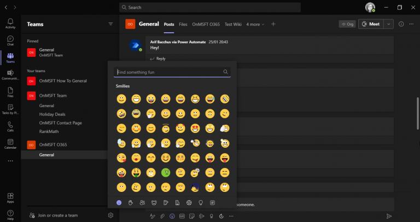Attach a file with the paperclip icon

[162, 216]
